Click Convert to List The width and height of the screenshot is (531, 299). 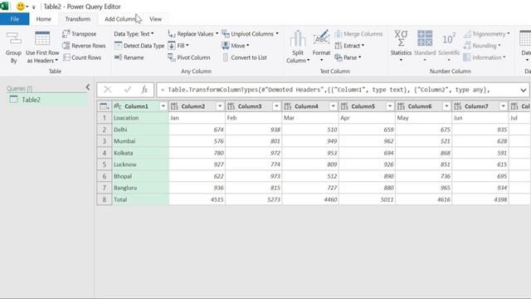(x=244, y=57)
